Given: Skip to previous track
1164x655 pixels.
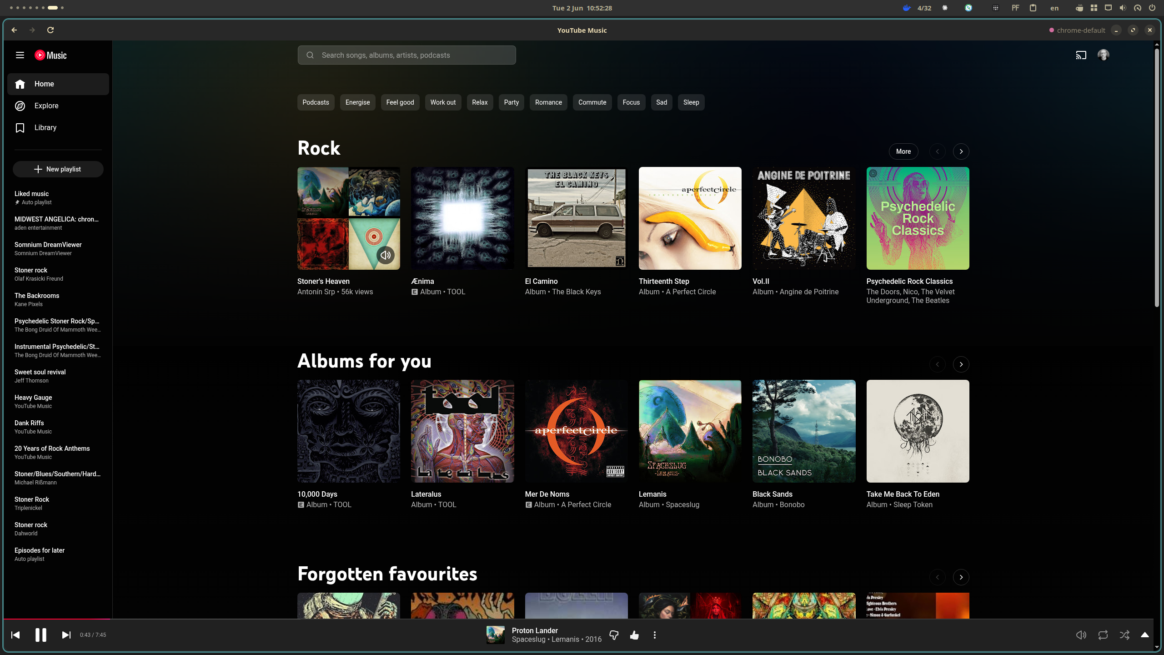Looking at the screenshot, I should [15, 635].
